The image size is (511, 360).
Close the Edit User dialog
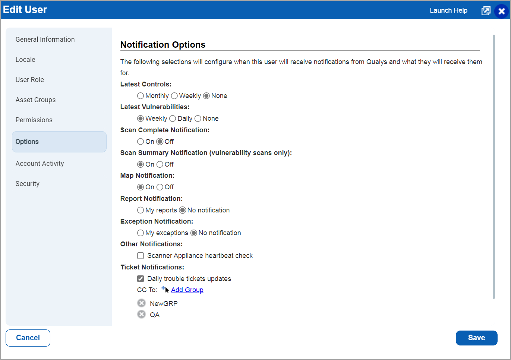[501, 11]
